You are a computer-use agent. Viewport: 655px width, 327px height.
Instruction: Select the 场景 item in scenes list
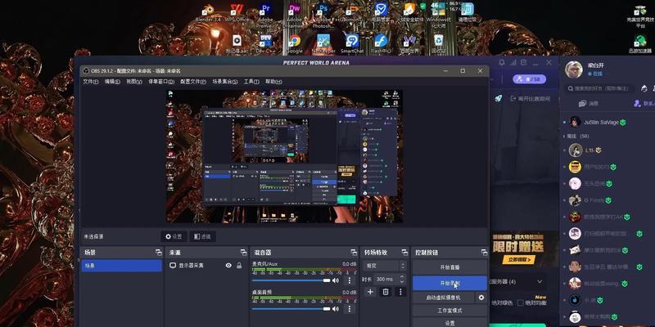pos(121,266)
